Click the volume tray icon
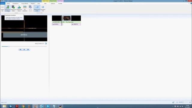 point(182,106)
